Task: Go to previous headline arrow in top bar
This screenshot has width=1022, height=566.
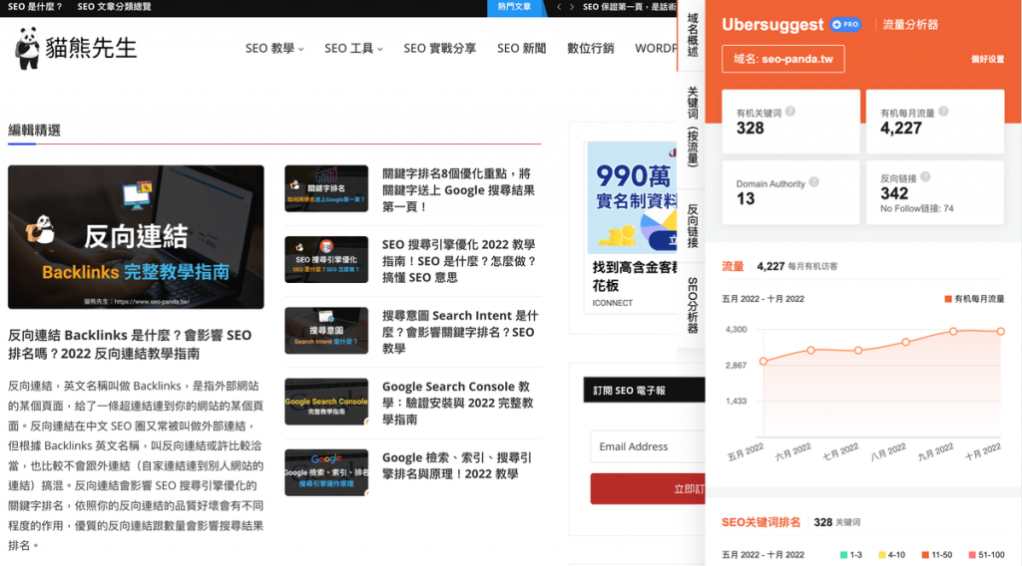Action: pos(559,7)
